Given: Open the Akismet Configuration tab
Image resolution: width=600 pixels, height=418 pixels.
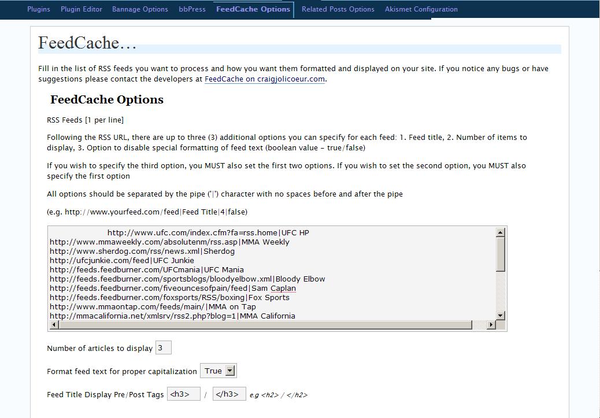Looking at the screenshot, I should click(x=421, y=9).
